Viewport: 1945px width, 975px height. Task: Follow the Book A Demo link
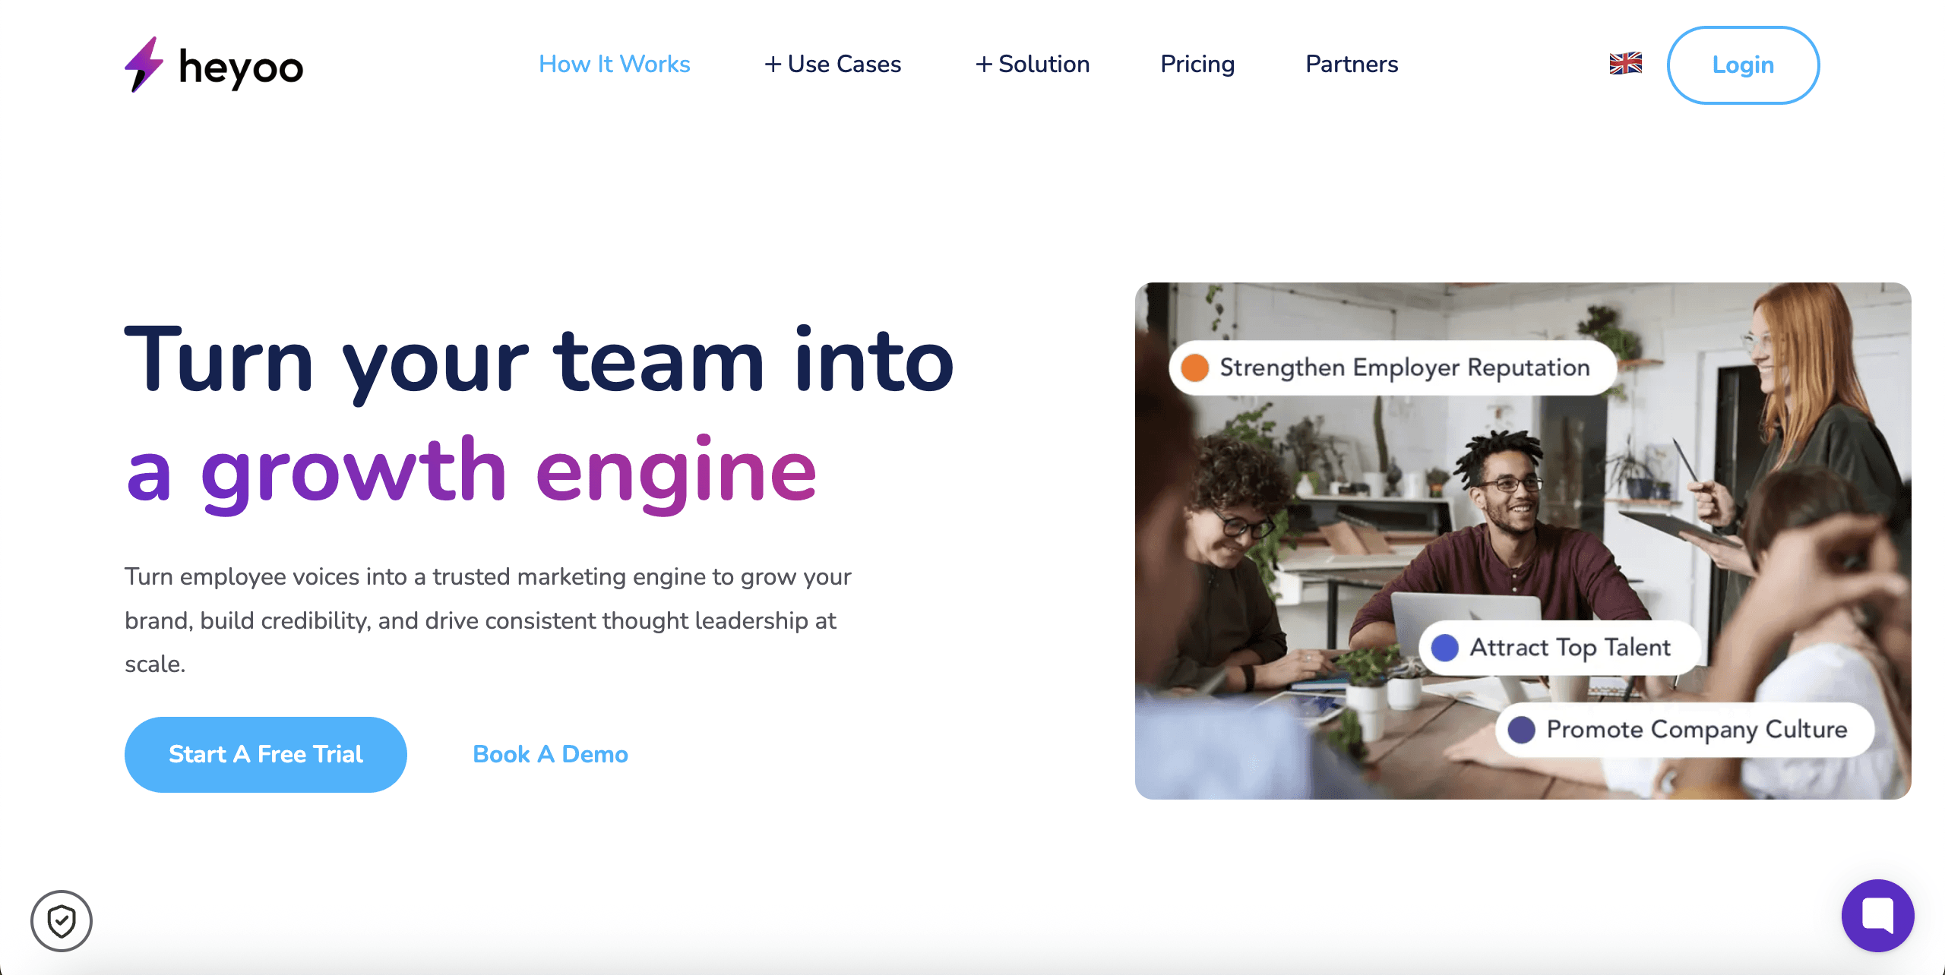click(x=550, y=754)
